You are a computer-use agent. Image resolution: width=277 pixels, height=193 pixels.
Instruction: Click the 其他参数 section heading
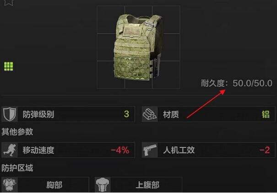(17, 132)
